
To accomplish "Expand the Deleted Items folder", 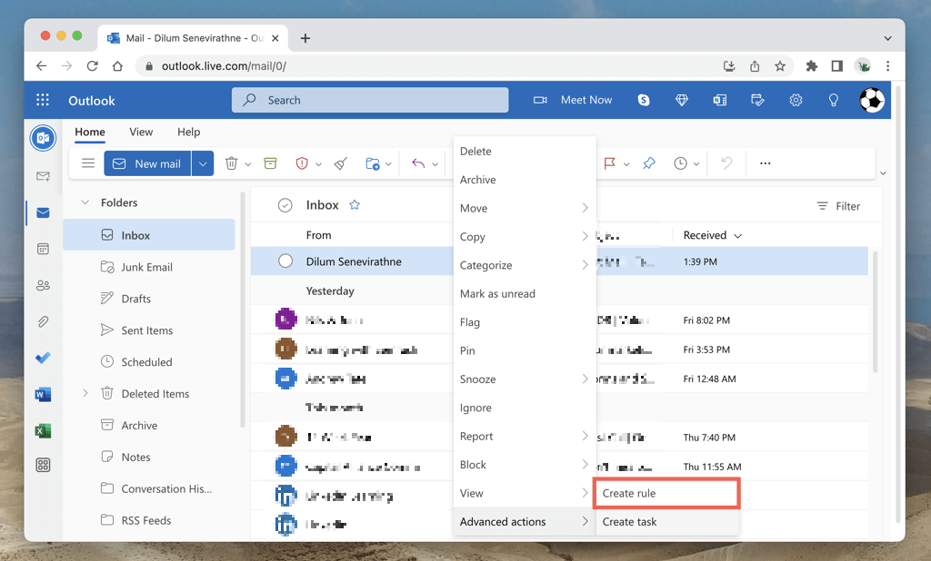I will point(85,393).
